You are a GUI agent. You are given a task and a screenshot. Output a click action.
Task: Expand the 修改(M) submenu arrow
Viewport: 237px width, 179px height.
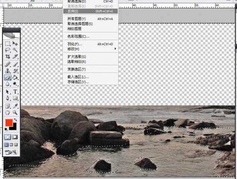(x=116, y=49)
